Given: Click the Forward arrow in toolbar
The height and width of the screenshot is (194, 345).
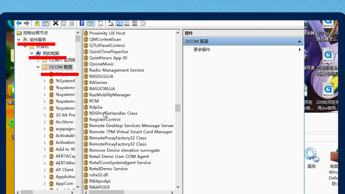Looking at the screenshot, I should [26, 23].
